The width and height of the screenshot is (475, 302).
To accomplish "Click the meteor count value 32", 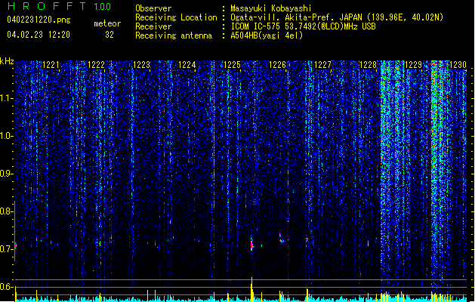I will [109, 35].
